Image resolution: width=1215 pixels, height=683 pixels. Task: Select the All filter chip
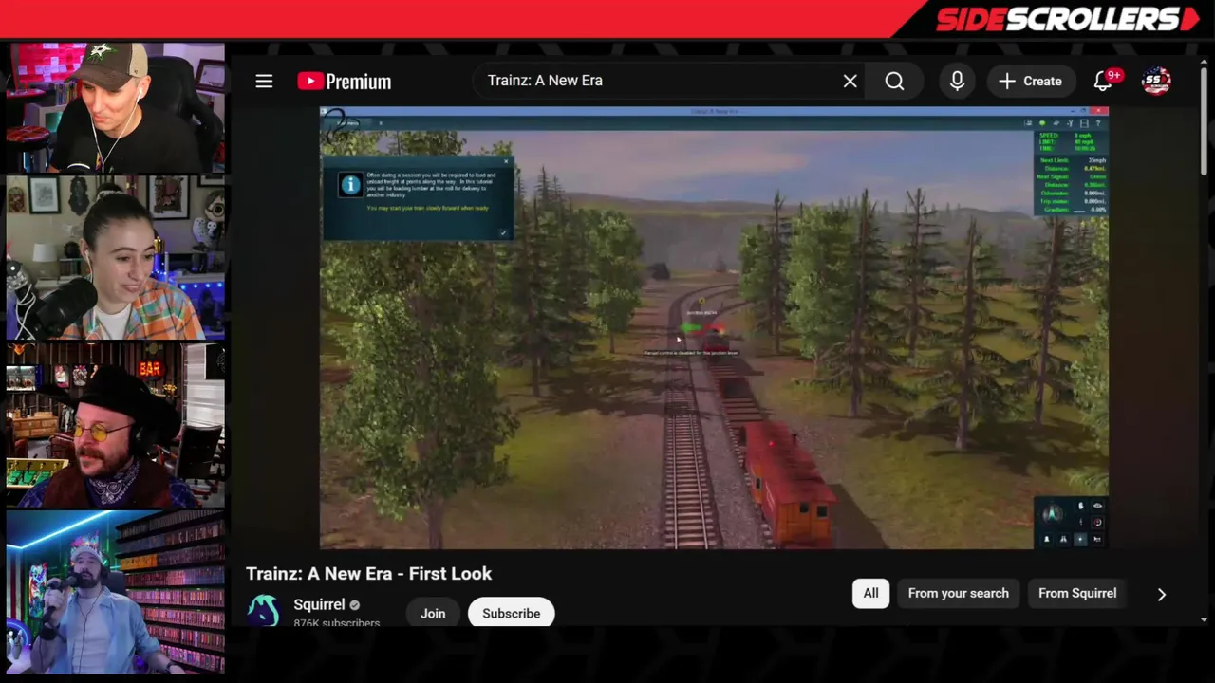pos(870,593)
